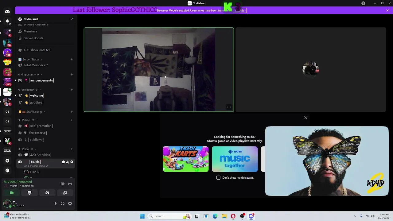Viewport: 393px width, 221px height.
Task: Add a server with the plus icon
Action: click(7, 161)
